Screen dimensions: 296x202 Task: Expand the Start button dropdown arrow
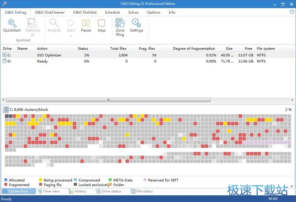(x=70, y=36)
